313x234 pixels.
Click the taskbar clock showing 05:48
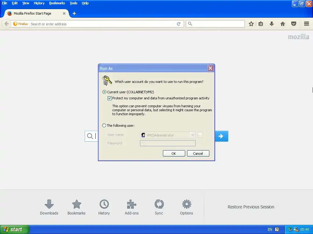[304, 229]
